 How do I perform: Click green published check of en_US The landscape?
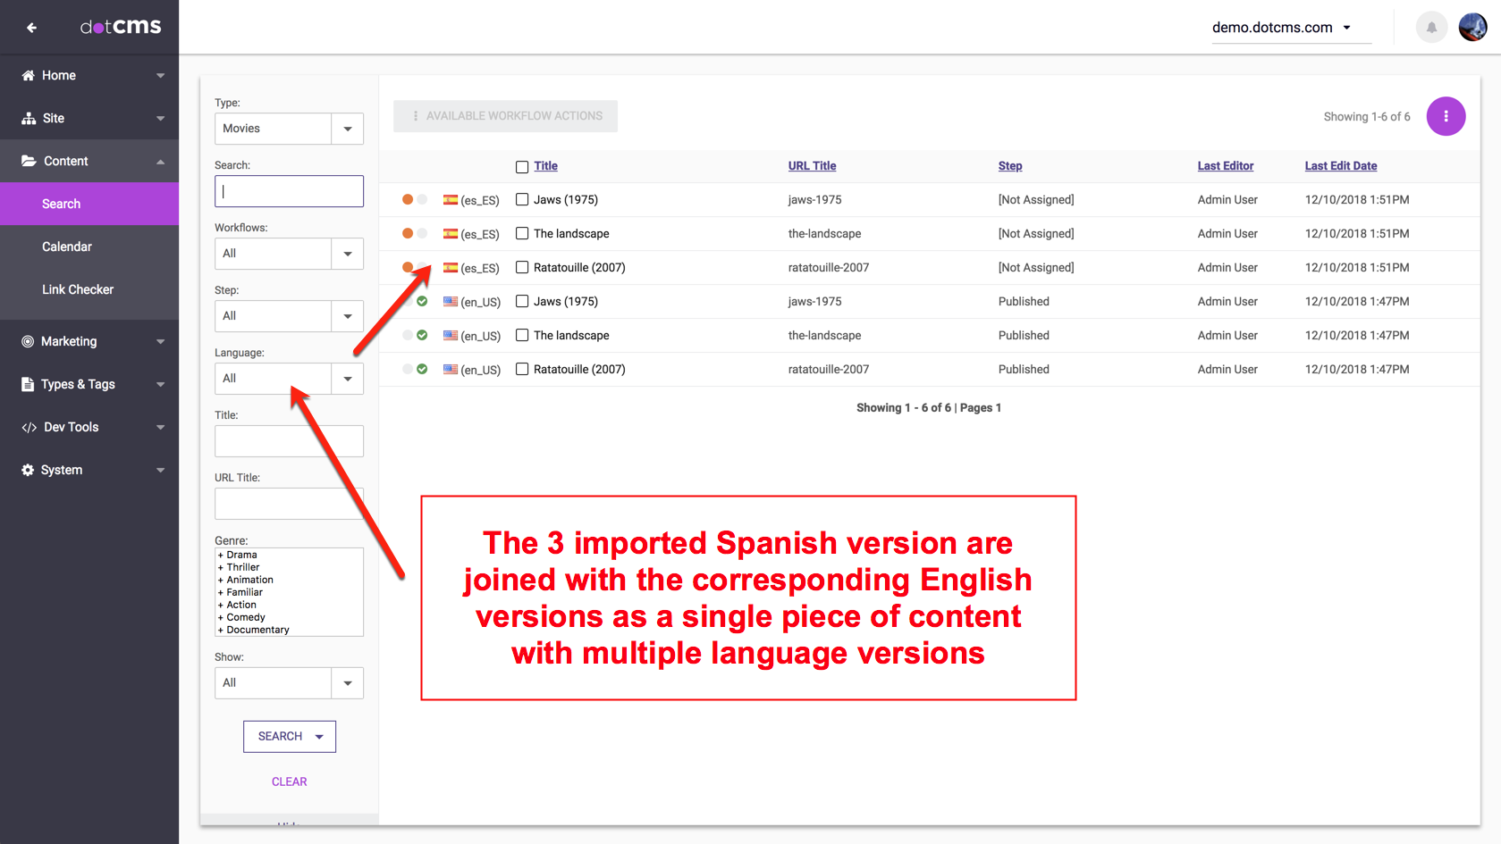(x=422, y=335)
